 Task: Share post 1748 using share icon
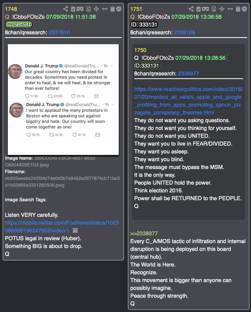coord(65,9)
